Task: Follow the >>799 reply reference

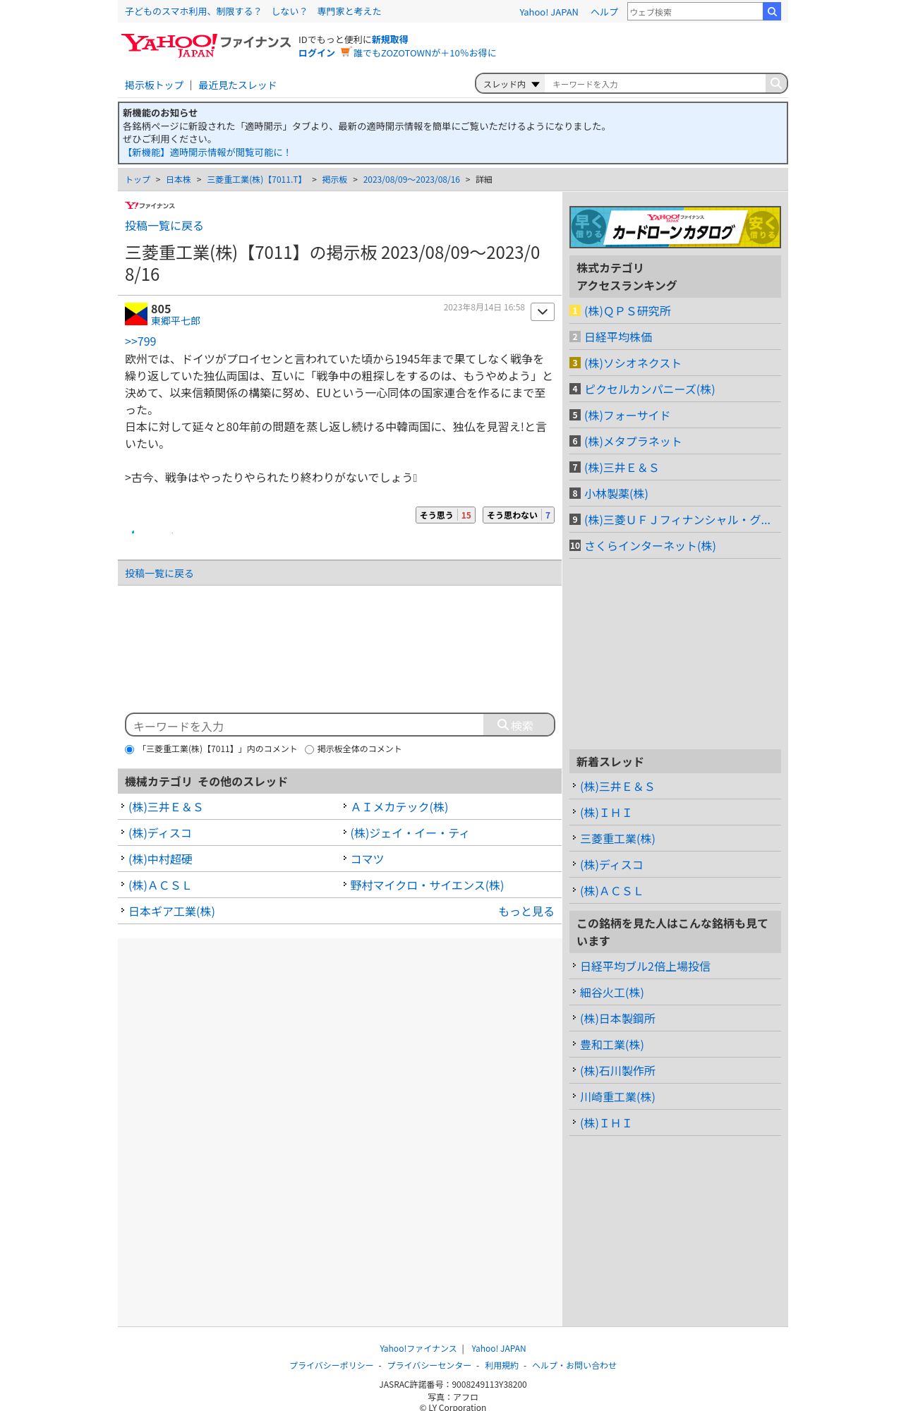Action: [140, 341]
